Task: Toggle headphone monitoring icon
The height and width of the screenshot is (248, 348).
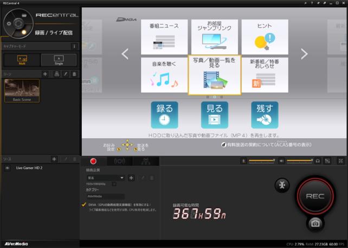Action: (x=318, y=161)
